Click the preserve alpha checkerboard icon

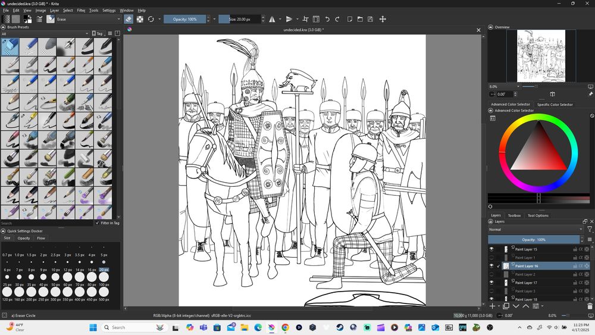click(140, 19)
